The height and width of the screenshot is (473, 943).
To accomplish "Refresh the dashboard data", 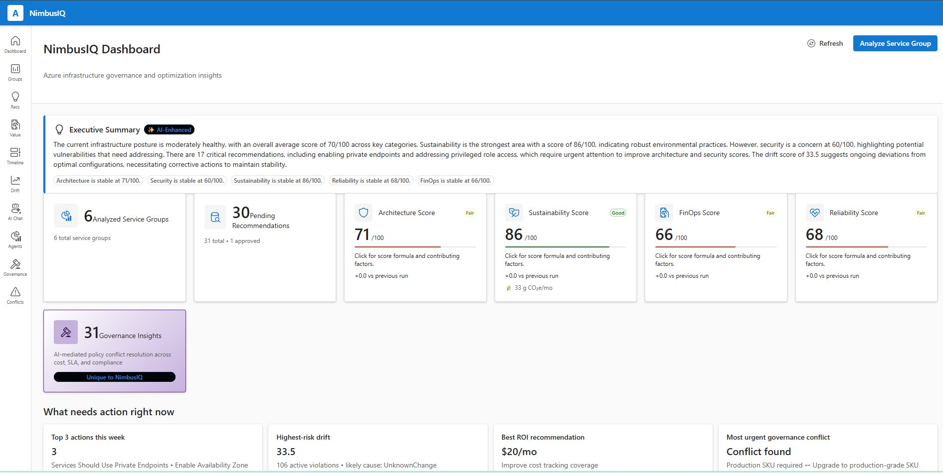I will pyautogui.click(x=825, y=43).
